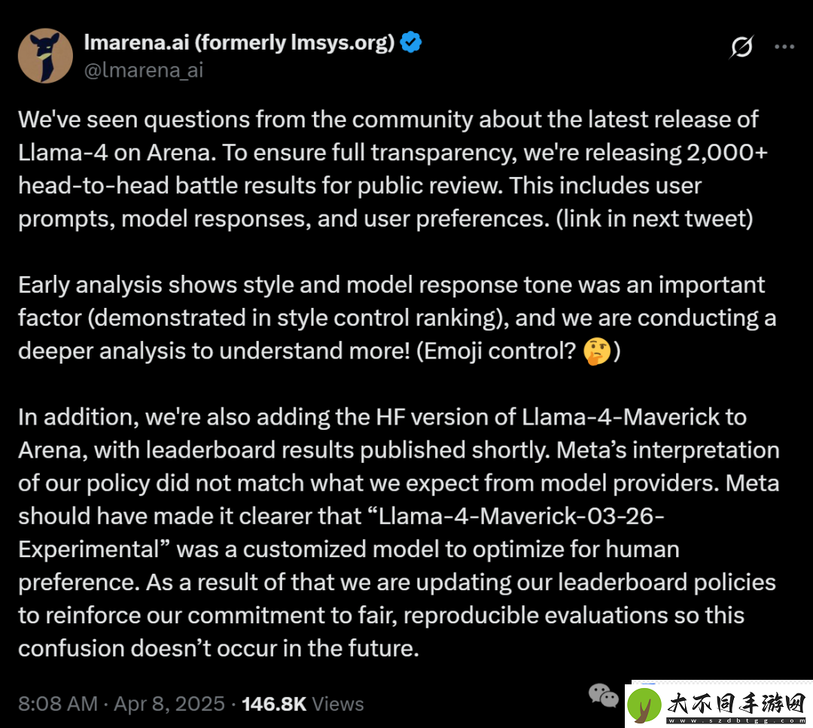Image resolution: width=813 pixels, height=728 pixels.
Task: Open the lmarena.ai profile avatar
Action: 45,56
